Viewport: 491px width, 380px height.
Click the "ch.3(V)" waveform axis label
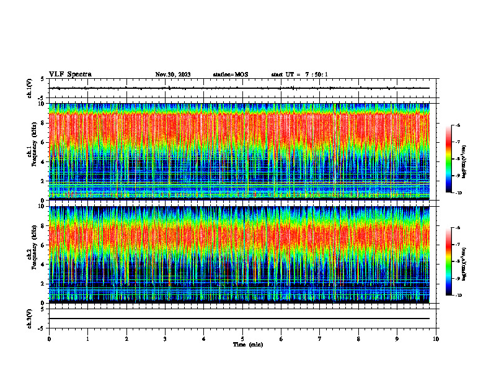(x=30, y=319)
